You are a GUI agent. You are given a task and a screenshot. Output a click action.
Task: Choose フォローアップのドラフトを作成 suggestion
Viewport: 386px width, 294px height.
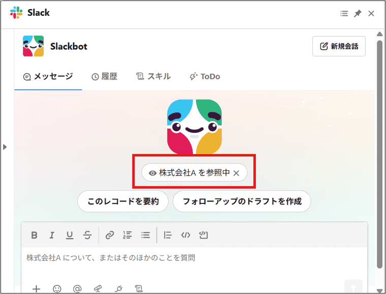(242, 201)
